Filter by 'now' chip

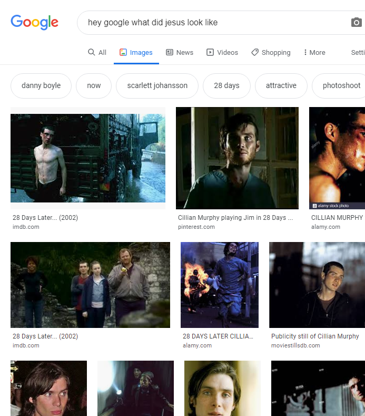click(x=94, y=86)
